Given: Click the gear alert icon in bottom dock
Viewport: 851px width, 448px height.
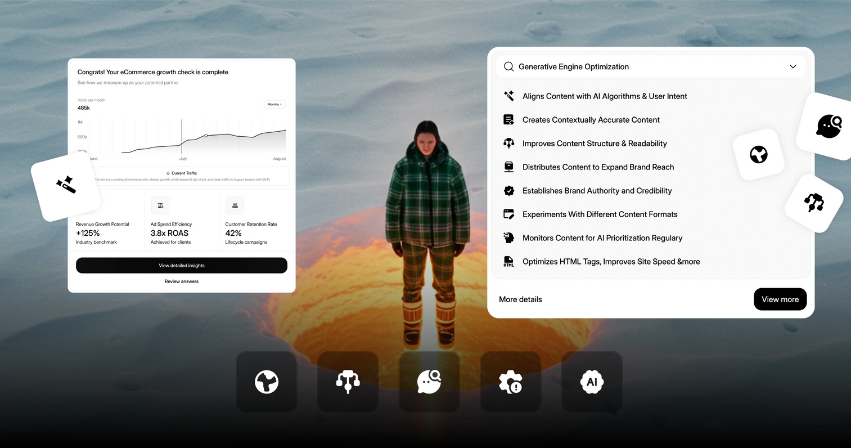Looking at the screenshot, I should (510, 382).
